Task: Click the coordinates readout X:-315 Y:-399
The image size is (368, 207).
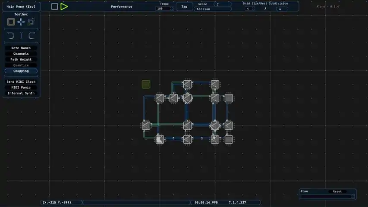Action: click(x=57, y=202)
